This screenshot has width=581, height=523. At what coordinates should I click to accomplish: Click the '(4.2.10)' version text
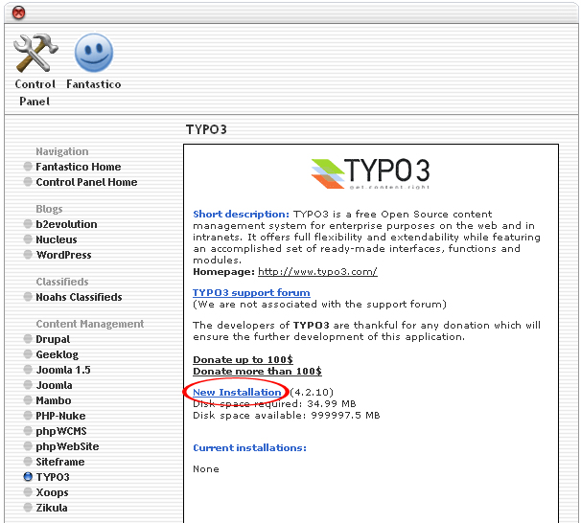(x=312, y=393)
